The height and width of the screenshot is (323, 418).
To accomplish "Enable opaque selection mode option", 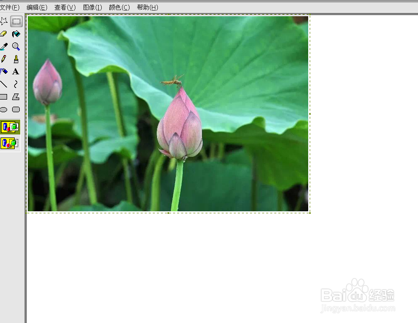I will tap(10, 127).
